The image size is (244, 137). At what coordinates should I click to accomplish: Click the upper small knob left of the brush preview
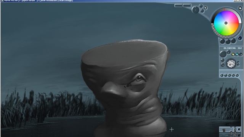point(223,60)
